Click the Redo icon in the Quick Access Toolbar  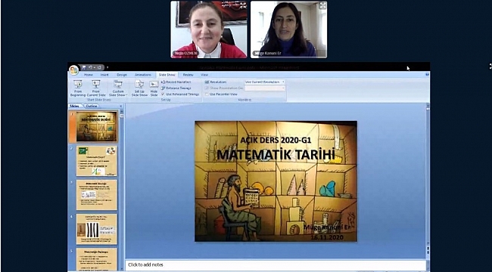pyautogui.click(x=98, y=67)
